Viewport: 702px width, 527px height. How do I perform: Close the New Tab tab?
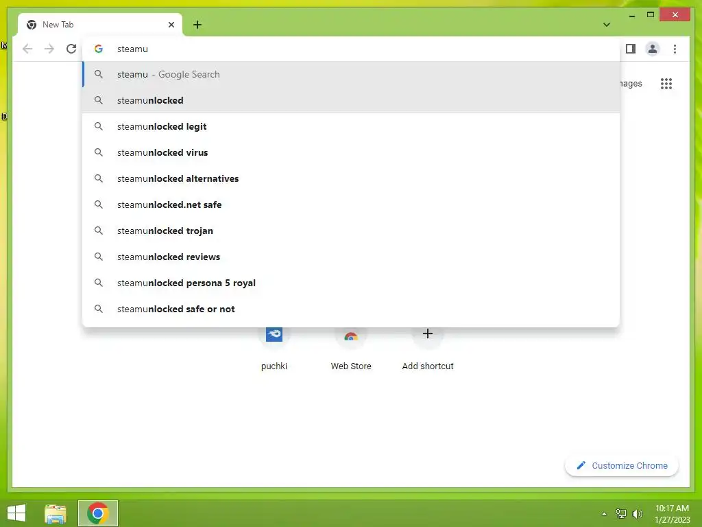point(171,25)
